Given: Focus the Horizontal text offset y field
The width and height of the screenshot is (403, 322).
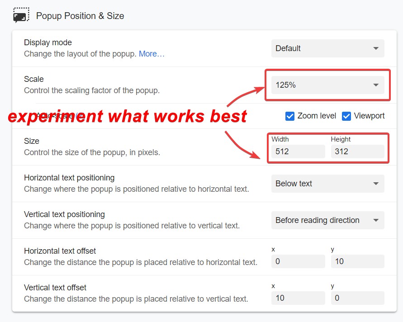Looking at the screenshot, I should pos(357,261).
